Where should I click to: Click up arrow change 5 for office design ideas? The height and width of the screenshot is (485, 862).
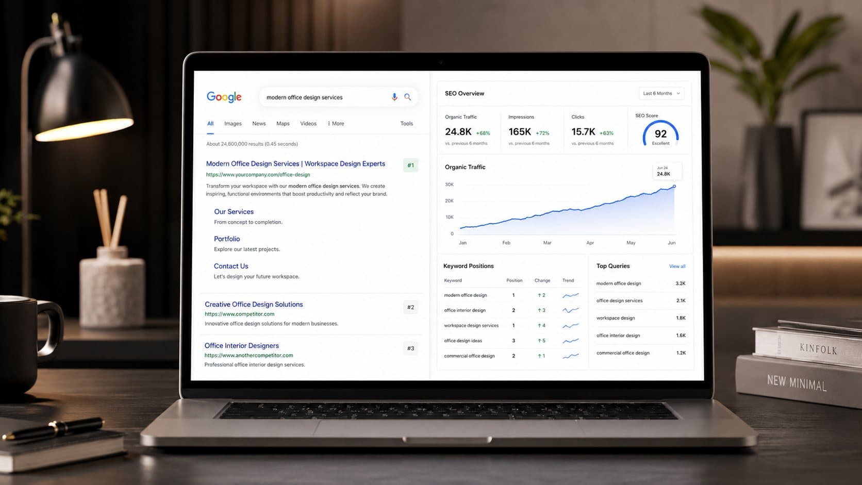(x=541, y=341)
